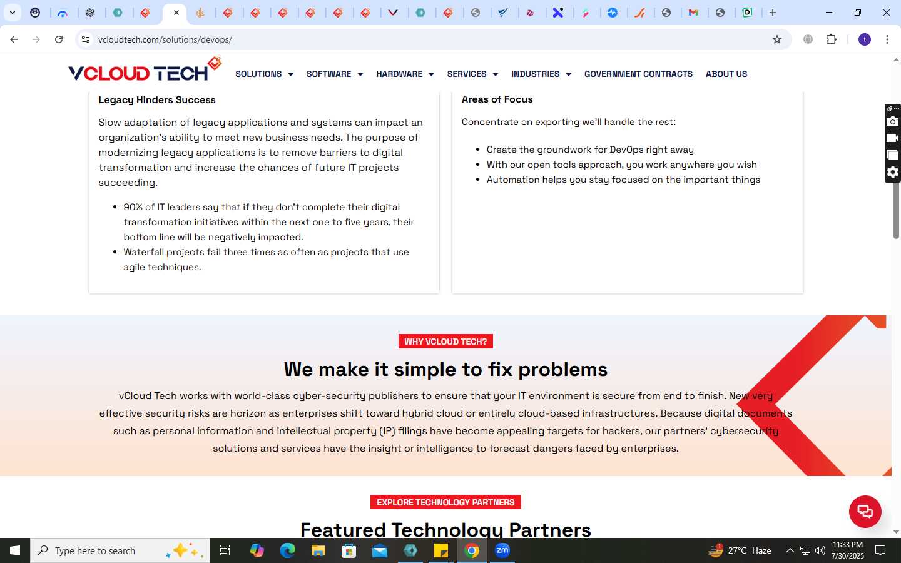Click scrollbar down arrow
901x563 pixels.
[896, 532]
